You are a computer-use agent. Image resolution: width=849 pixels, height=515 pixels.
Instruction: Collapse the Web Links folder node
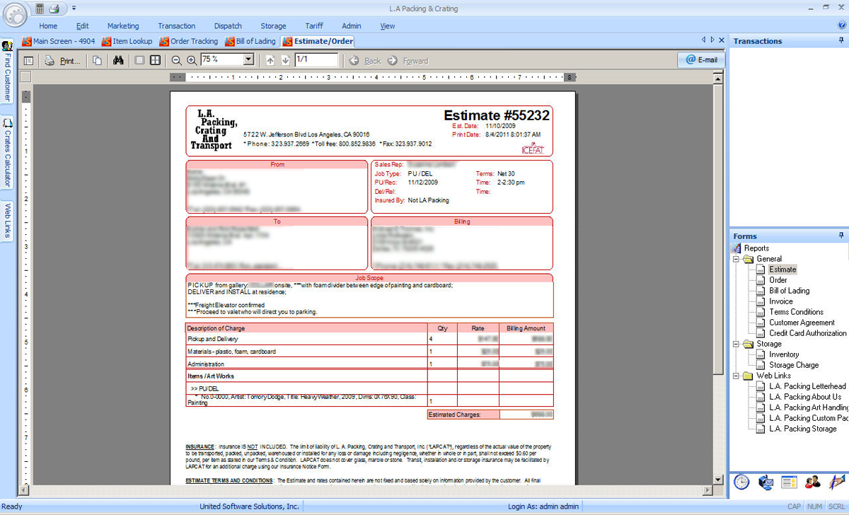(x=736, y=376)
